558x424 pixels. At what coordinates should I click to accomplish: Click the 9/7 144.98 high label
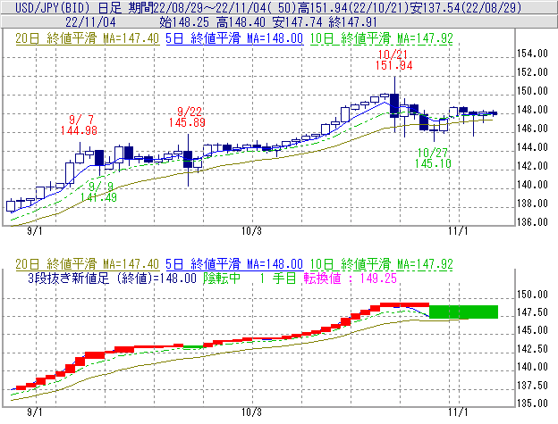coord(79,125)
